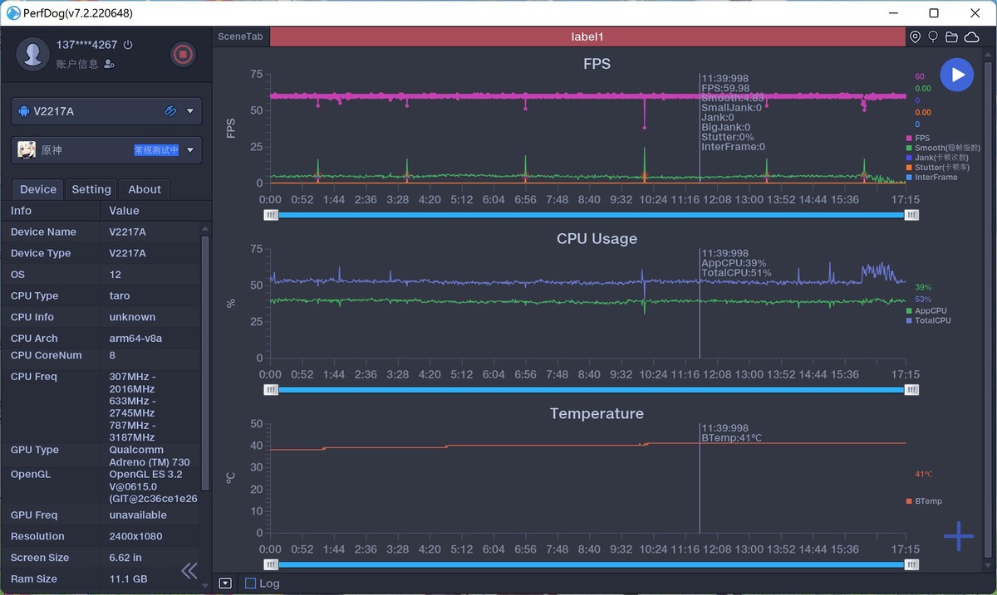The height and width of the screenshot is (595, 997).
Task: Open the V2217A device dropdown
Action: (190, 111)
